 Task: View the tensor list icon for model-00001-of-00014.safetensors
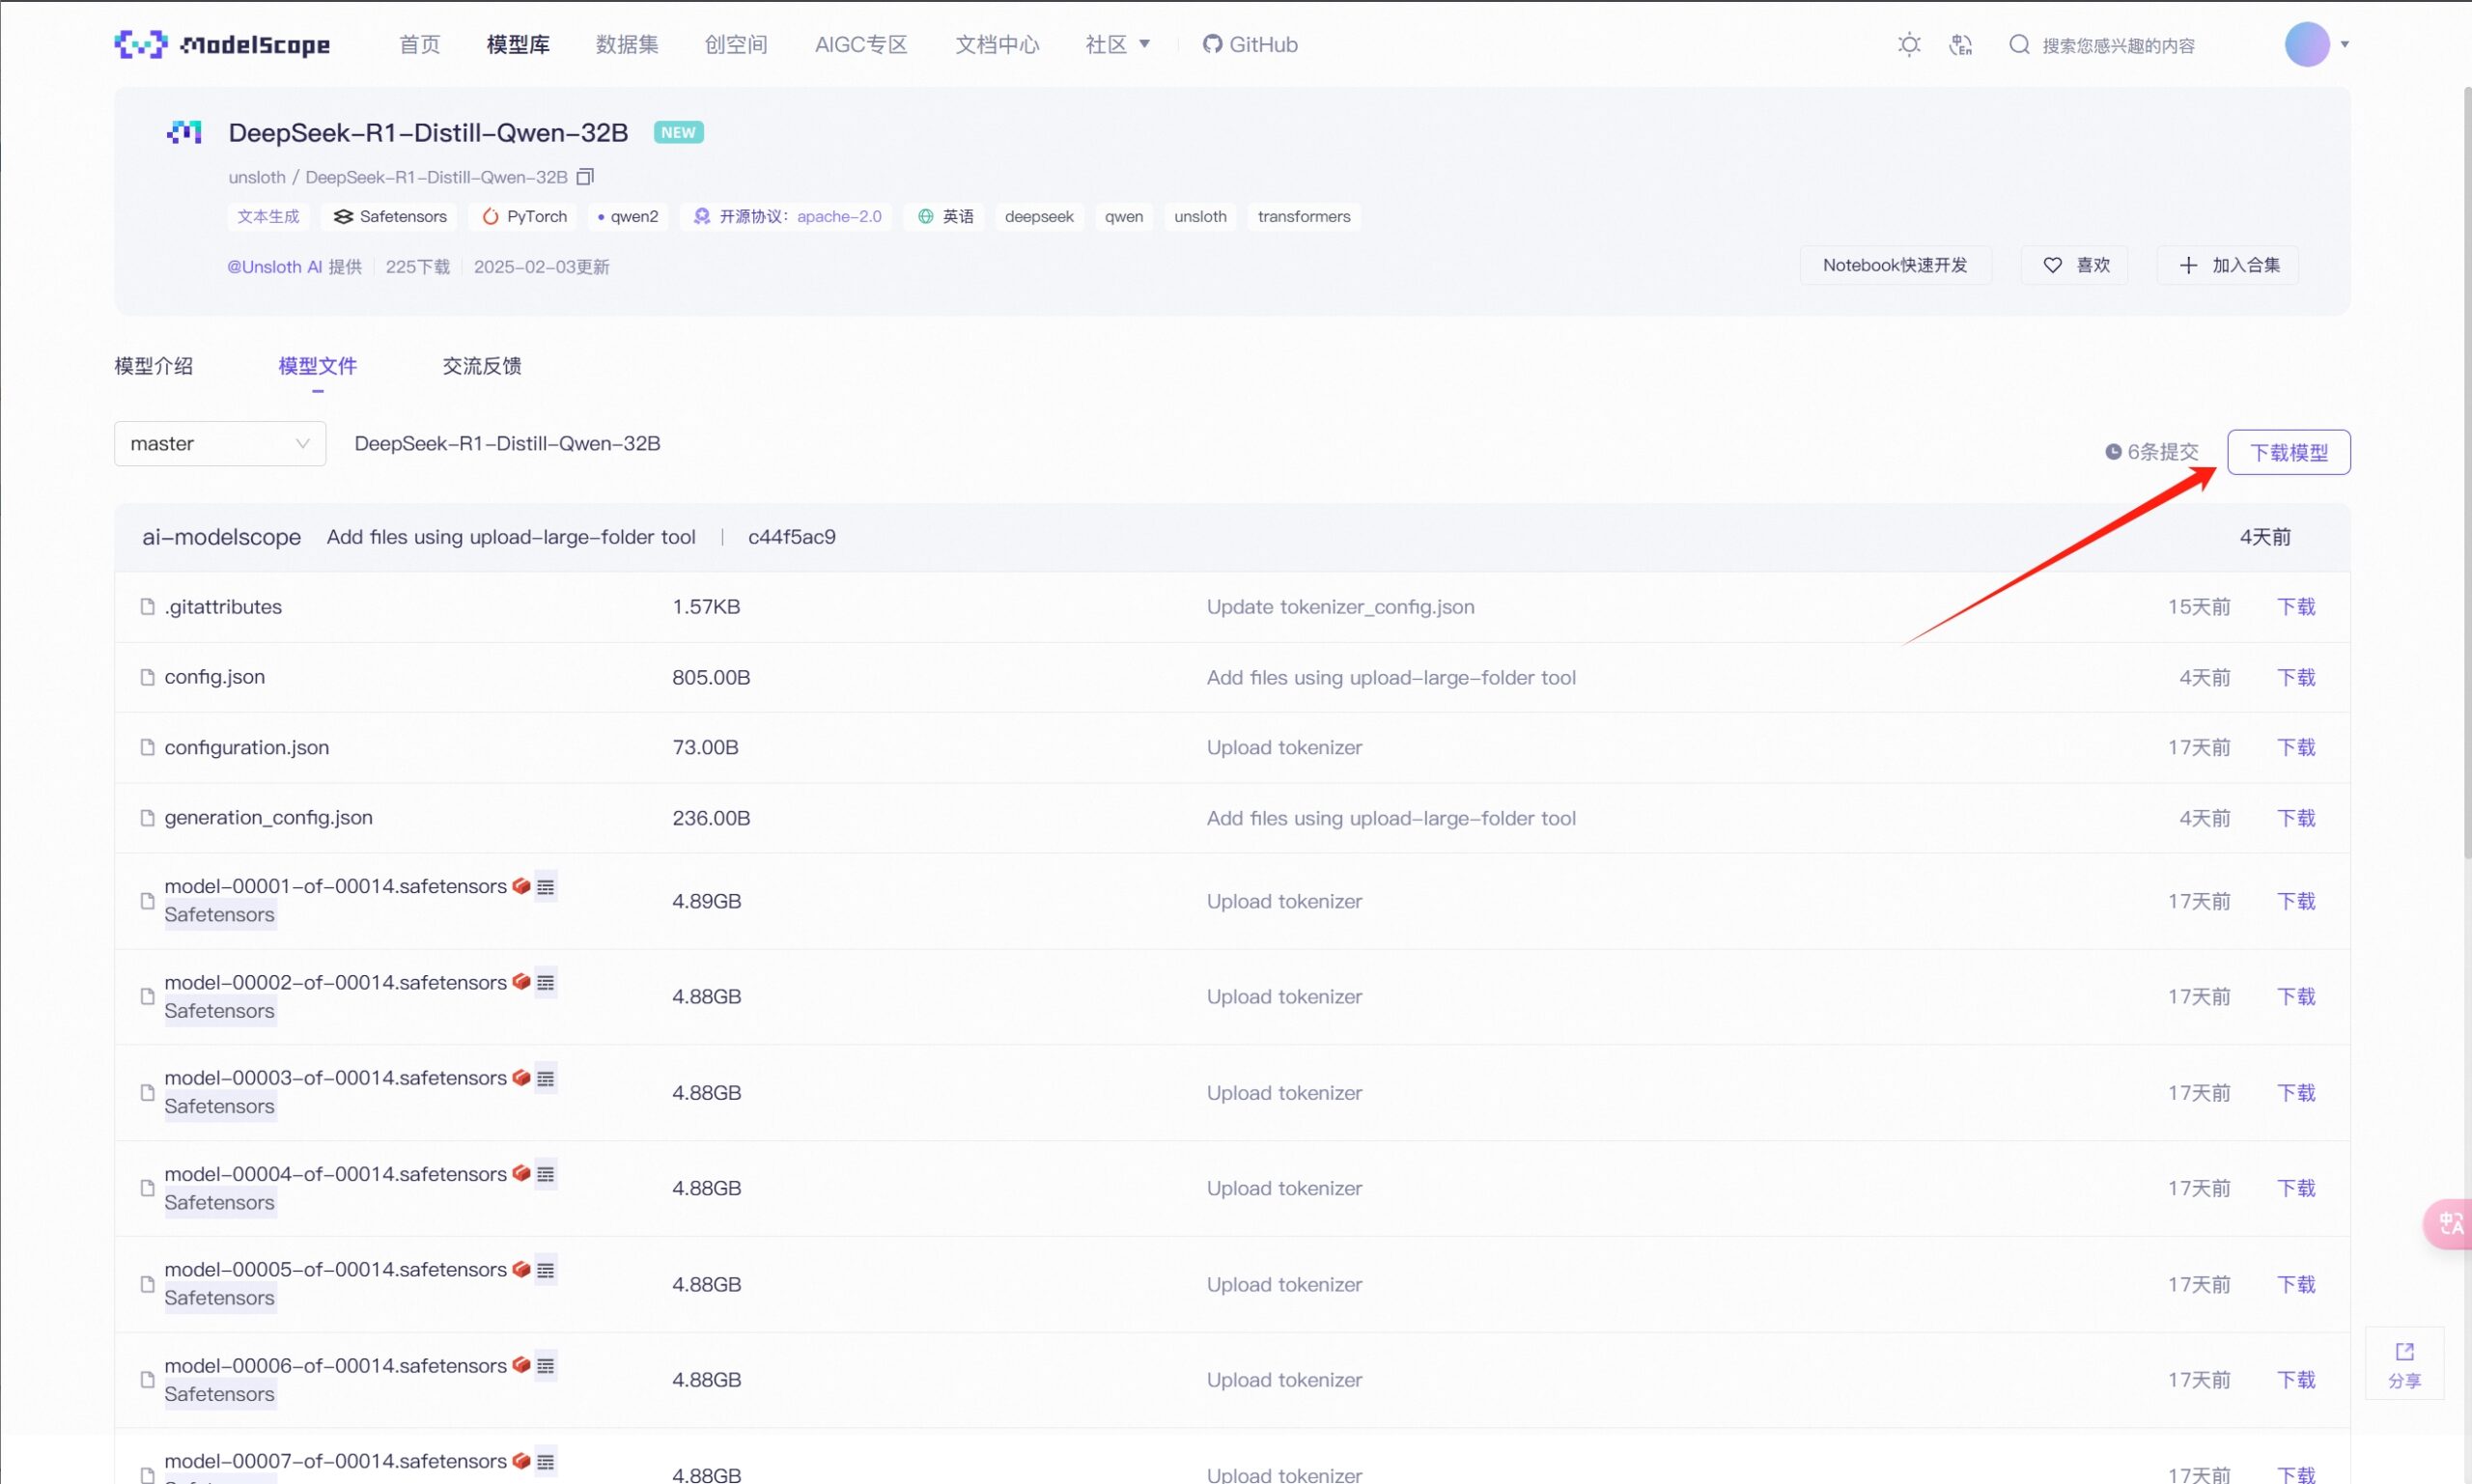point(545,887)
